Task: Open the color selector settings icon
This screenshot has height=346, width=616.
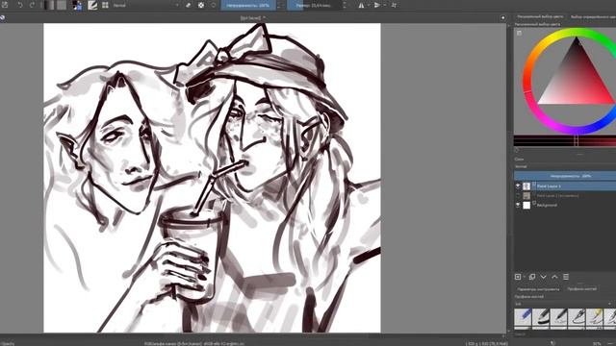Action: coord(519,33)
